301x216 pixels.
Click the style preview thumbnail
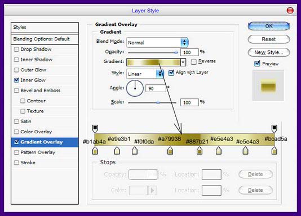[268, 86]
